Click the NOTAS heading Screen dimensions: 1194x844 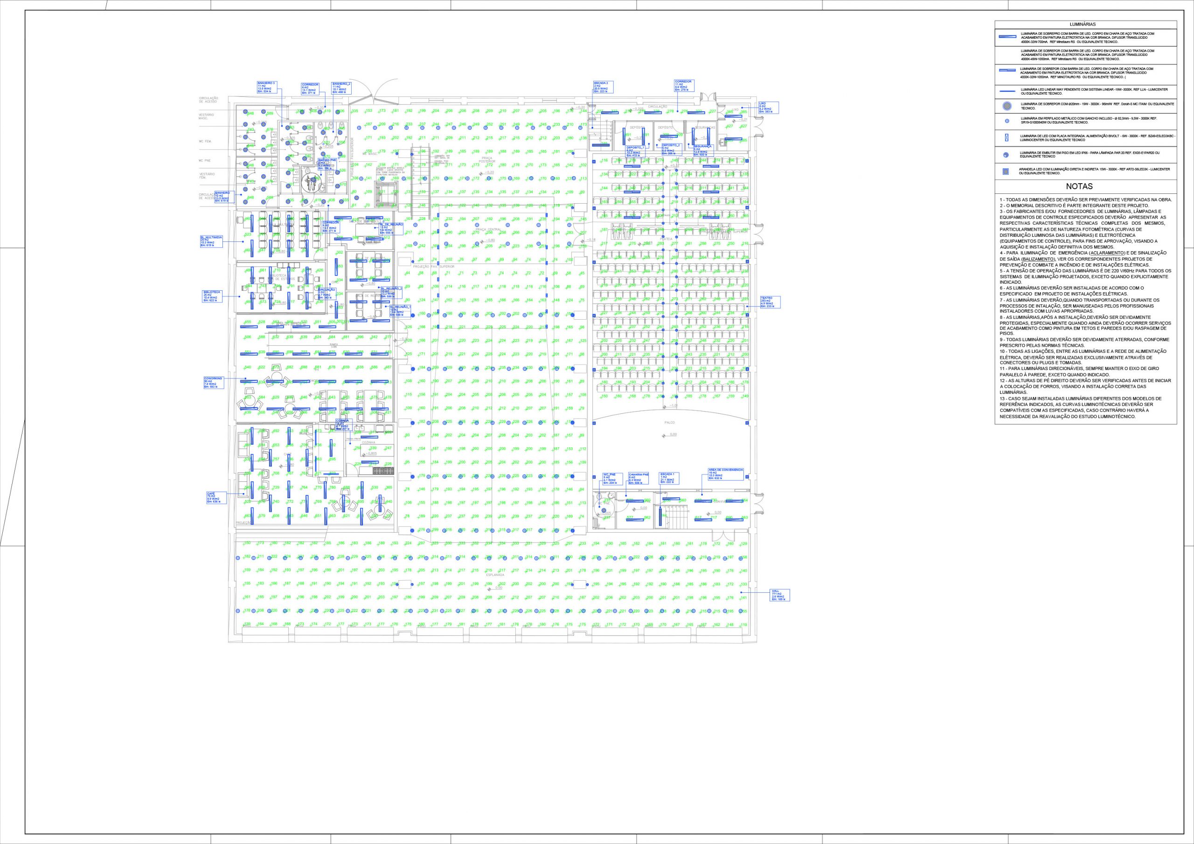coord(1079,186)
